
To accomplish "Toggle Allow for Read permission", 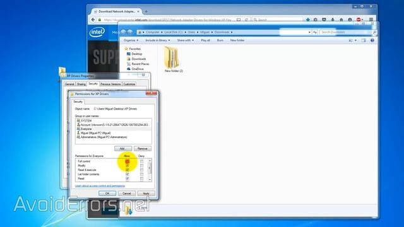I will tap(128, 178).
